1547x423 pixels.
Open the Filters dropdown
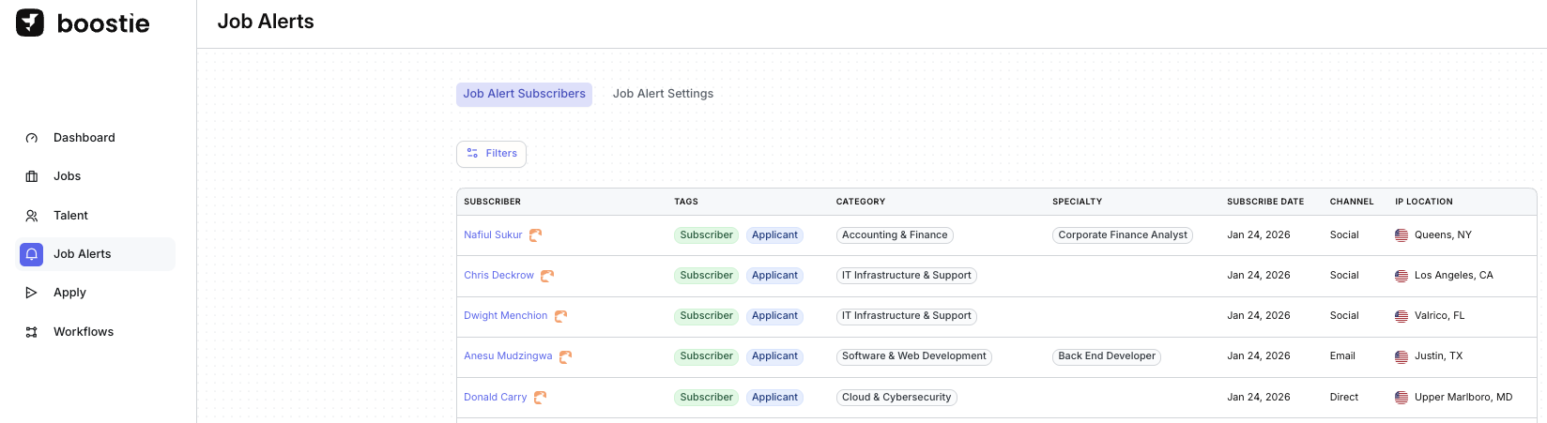[491, 154]
